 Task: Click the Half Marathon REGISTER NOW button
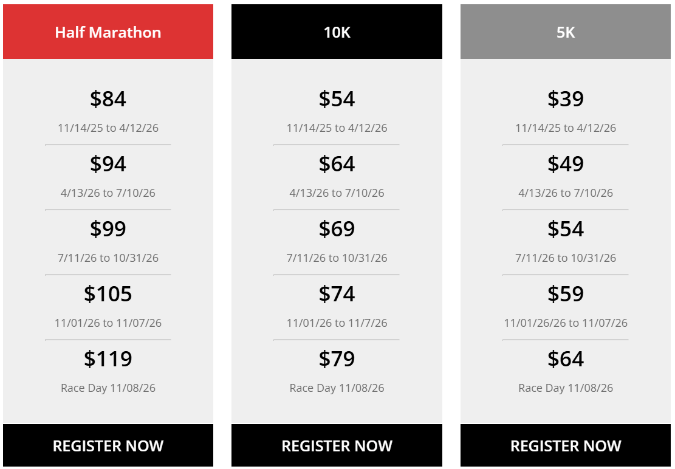click(108, 446)
